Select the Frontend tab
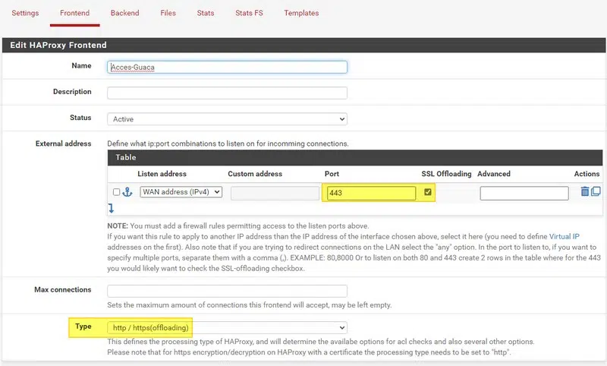Image resolution: width=607 pixels, height=366 pixels. tap(74, 13)
